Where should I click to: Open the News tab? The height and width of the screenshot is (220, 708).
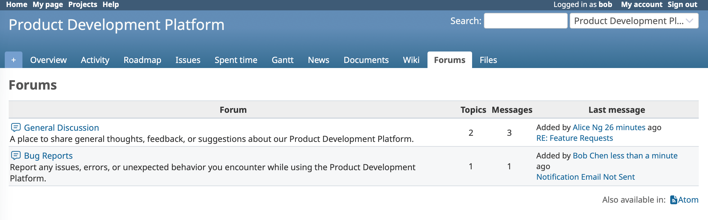(318, 60)
